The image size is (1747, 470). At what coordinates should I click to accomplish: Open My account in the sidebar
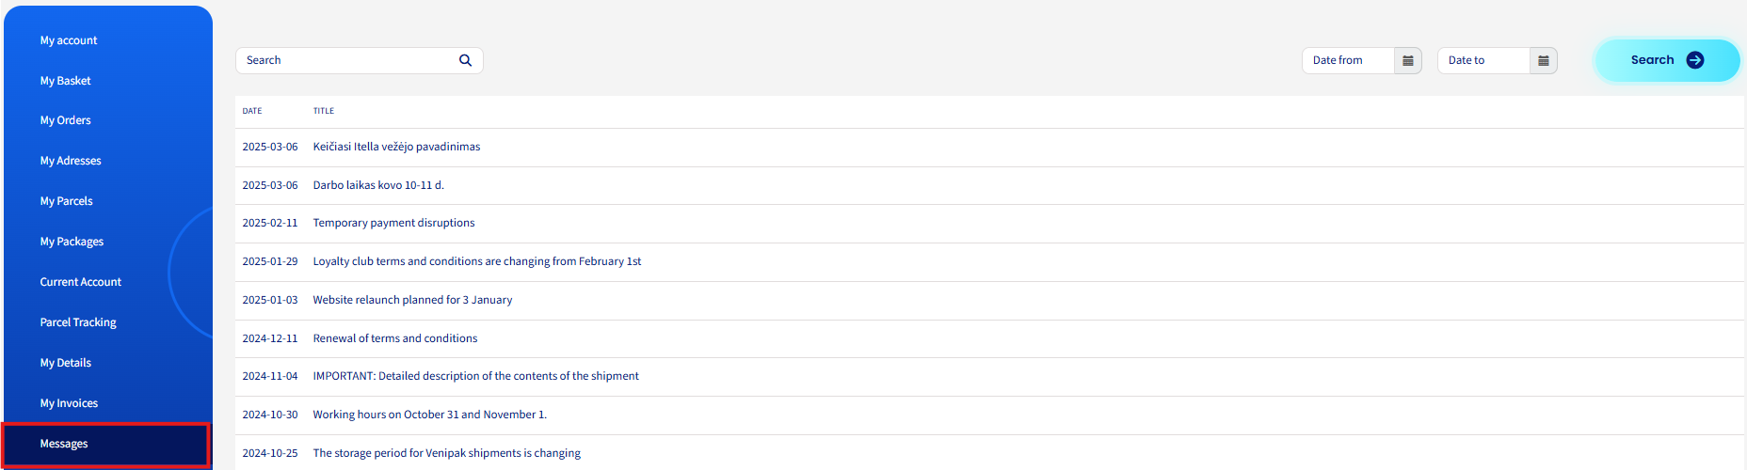69,40
